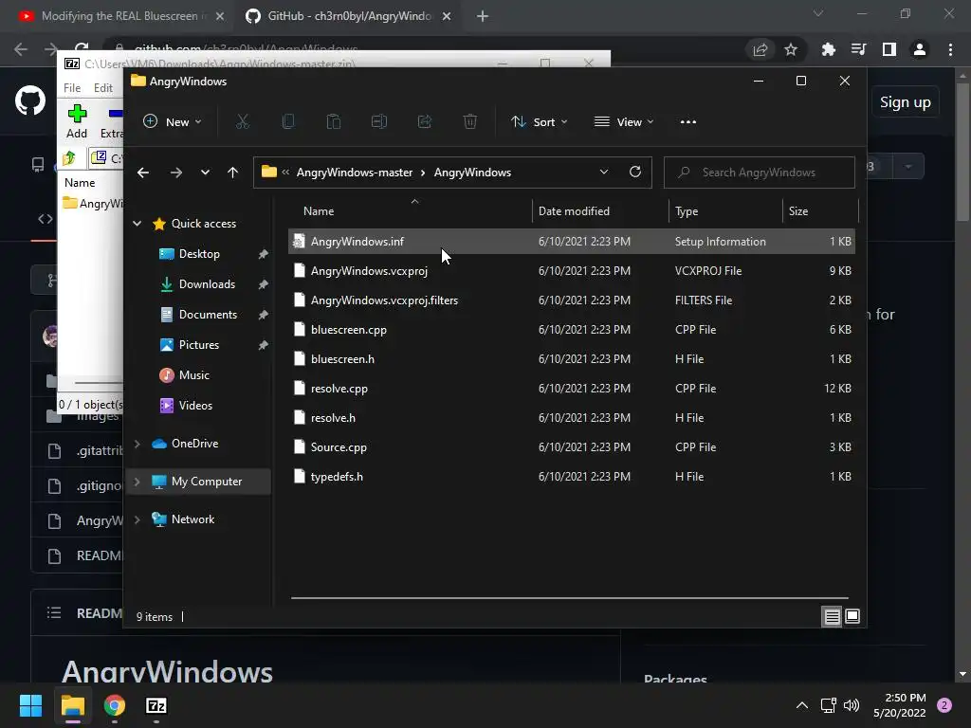This screenshot has width=971, height=728.
Task: Select Documents in Quick access
Action: [x=208, y=315]
